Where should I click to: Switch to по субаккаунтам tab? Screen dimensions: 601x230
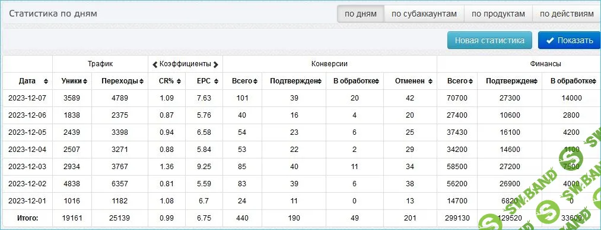pos(424,14)
